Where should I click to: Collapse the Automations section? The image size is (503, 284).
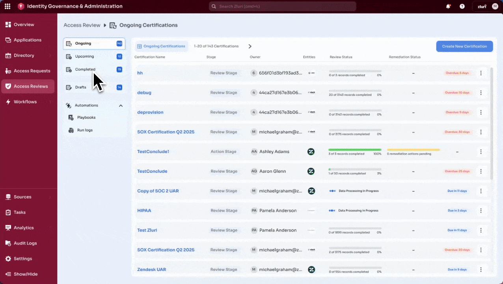tap(121, 105)
